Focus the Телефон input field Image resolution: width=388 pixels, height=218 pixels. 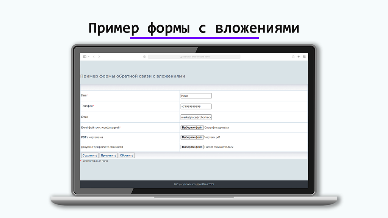click(196, 106)
